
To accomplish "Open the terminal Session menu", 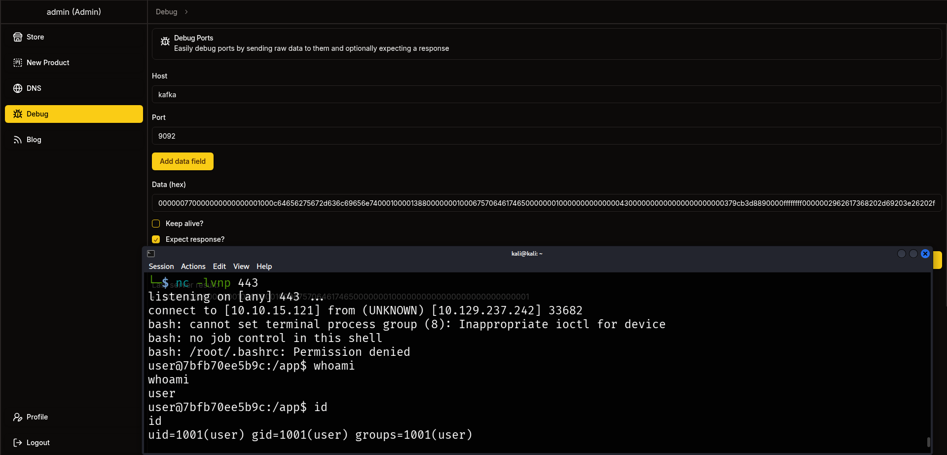I will [x=161, y=266].
